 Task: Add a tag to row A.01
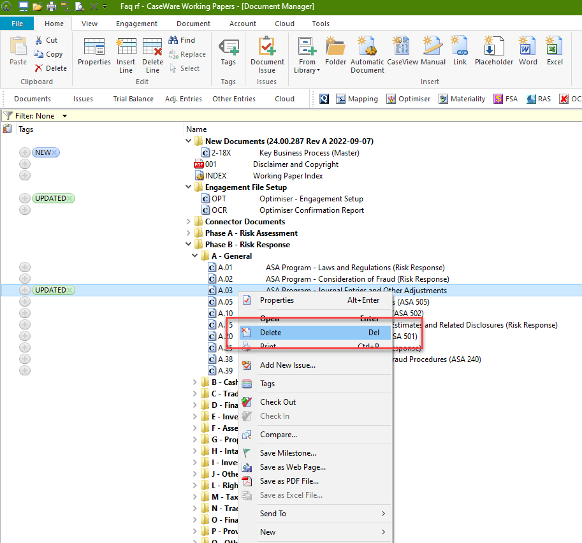point(25,267)
